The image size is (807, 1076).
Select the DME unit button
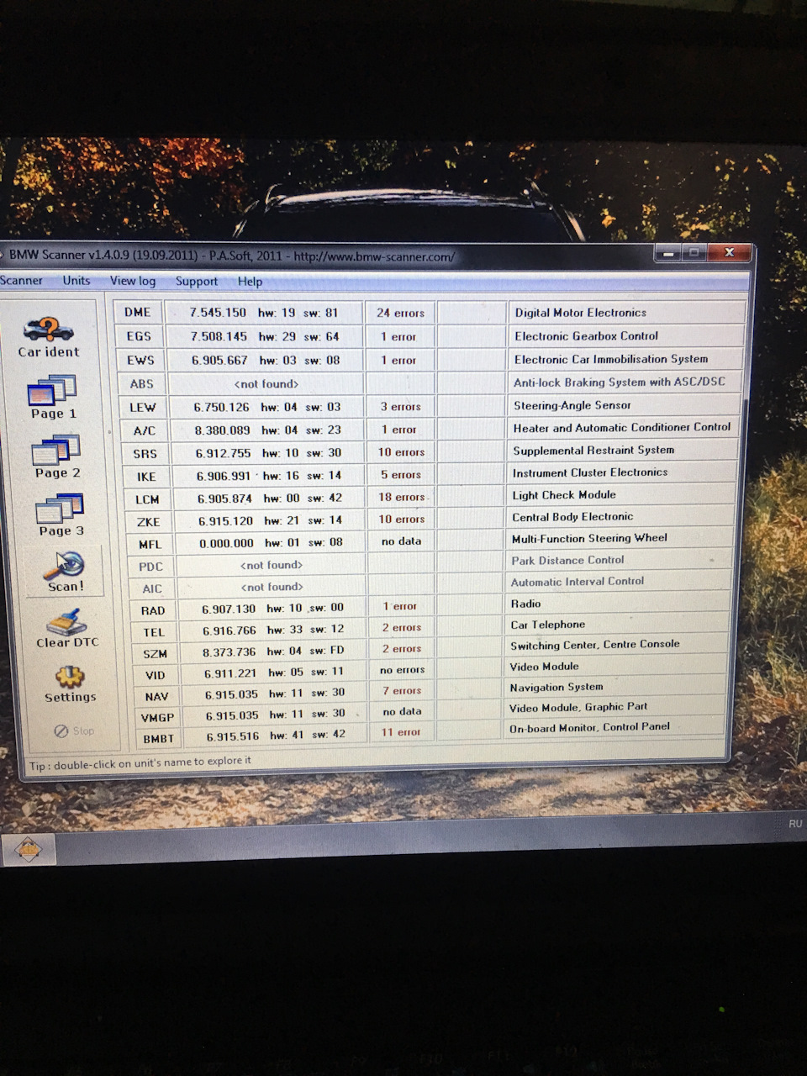tap(138, 312)
